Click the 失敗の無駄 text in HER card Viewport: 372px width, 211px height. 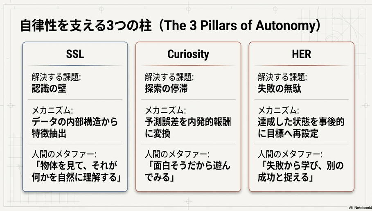280,88
